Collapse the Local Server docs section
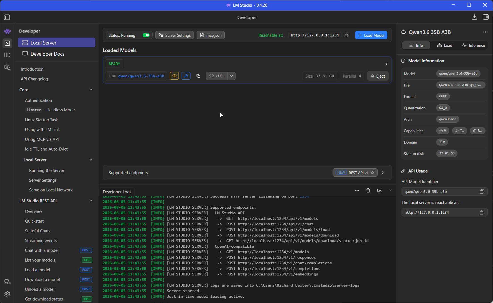Viewport: 493px width, 303px height. point(91,160)
